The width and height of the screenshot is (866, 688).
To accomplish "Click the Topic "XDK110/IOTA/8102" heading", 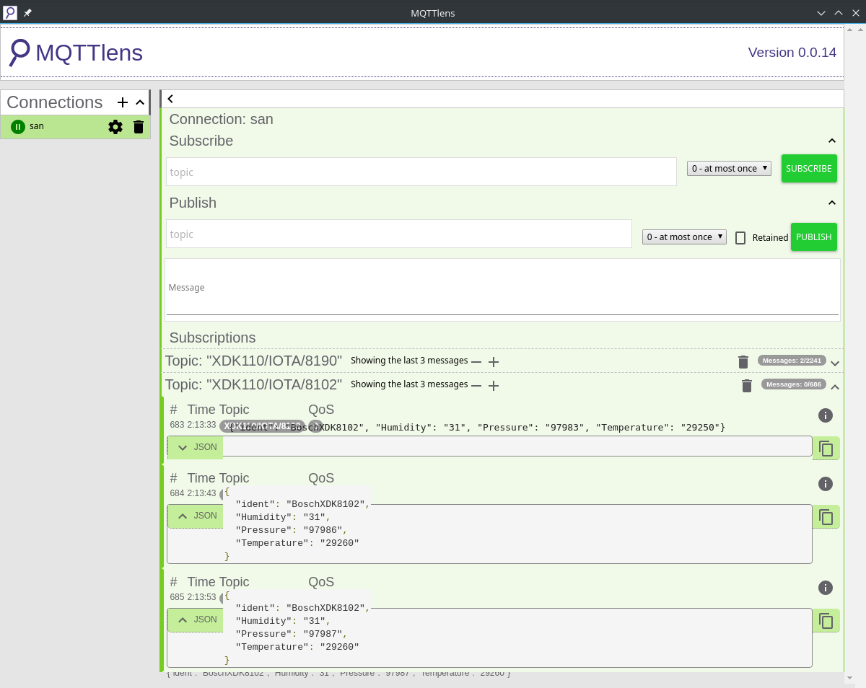I will click(x=253, y=385).
